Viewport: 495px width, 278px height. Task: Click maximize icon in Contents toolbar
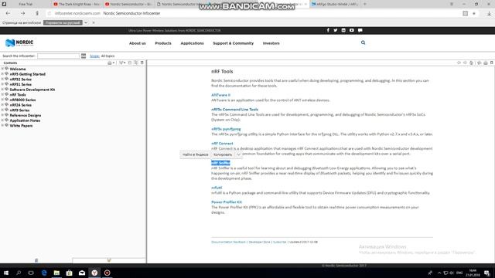click(142, 63)
